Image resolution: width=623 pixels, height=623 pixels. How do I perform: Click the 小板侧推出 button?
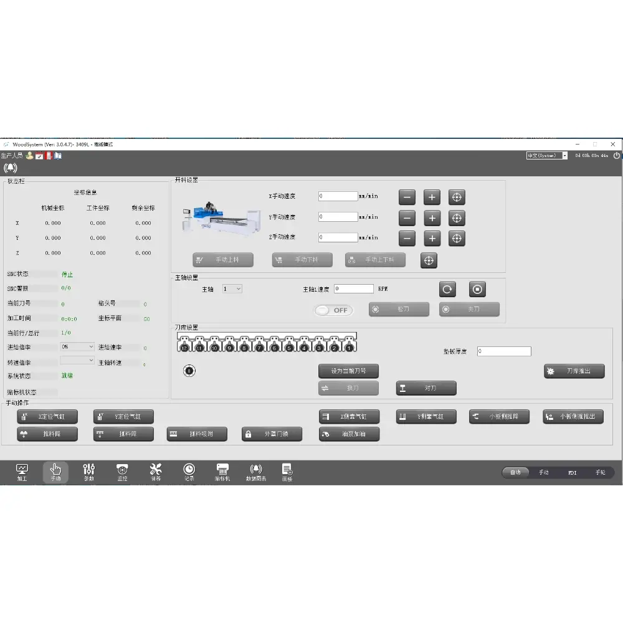573,416
